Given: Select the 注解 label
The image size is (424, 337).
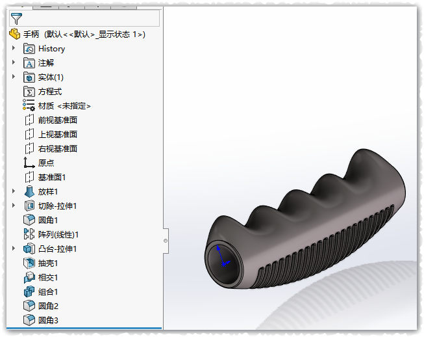Looking at the screenshot, I should 46,63.
